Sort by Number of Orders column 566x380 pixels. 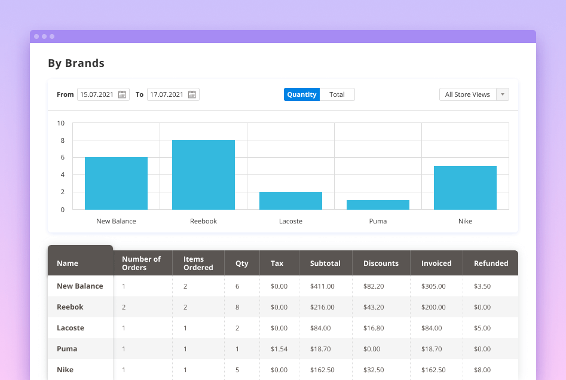point(141,263)
